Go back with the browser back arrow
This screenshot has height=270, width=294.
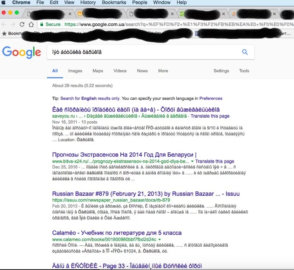[4, 25]
